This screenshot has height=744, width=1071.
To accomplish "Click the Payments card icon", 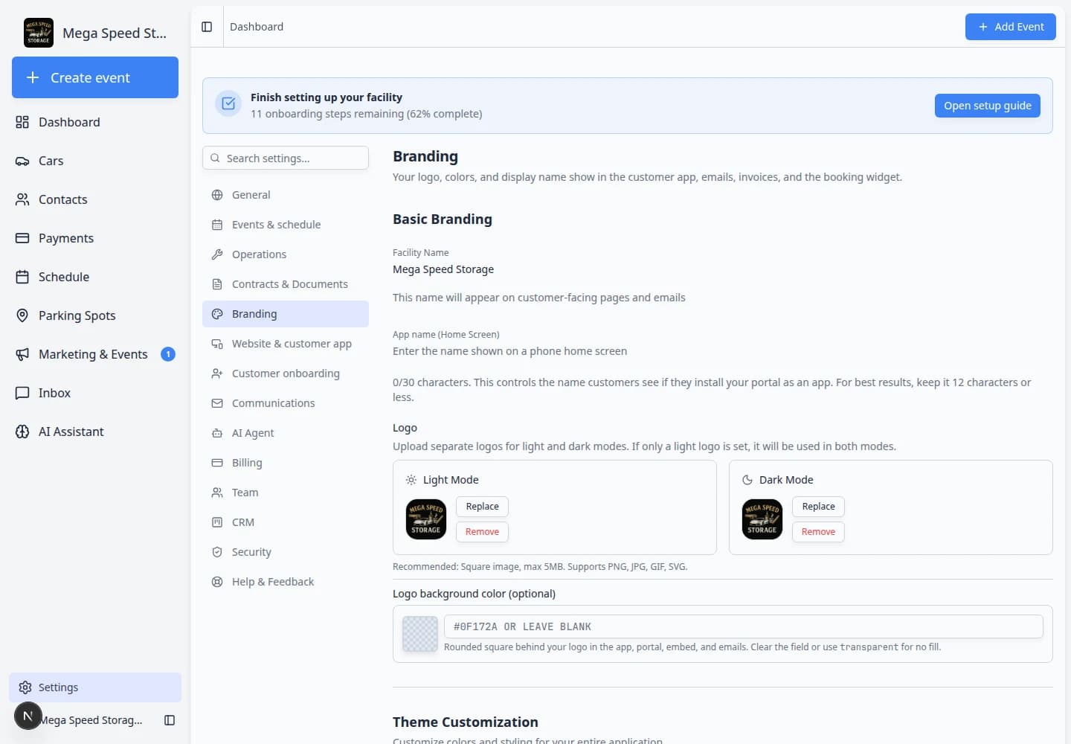I will pyautogui.click(x=22, y=238).
